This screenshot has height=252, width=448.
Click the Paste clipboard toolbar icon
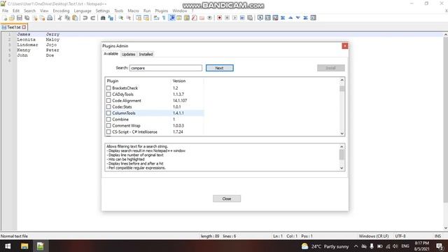pyautogui.click(x=75, y=17)
